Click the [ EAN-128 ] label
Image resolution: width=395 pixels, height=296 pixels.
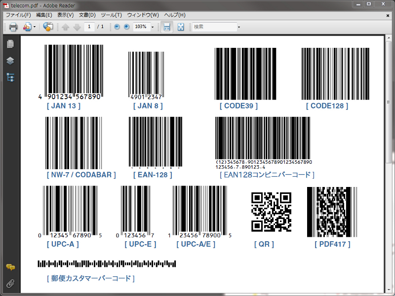tap(153, 175)
